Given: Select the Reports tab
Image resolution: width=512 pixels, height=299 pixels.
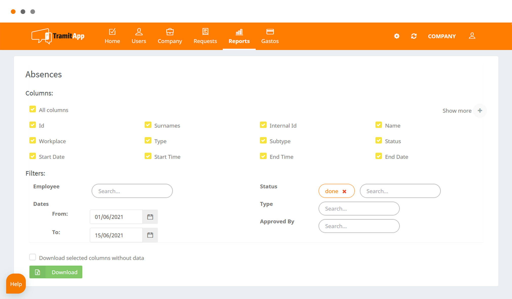Looking at the screenshot, I should pos(239,36).
